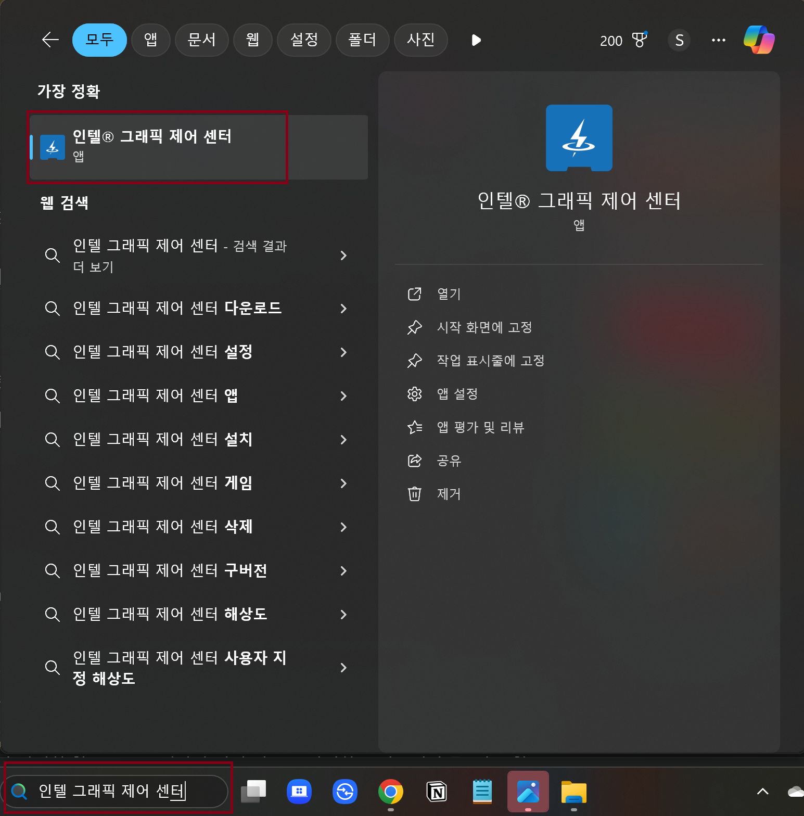The height and width of the screenshot is (816, 804).
Task: Click the large Intel Graphics app icon in preview
Action: (579, 138)
